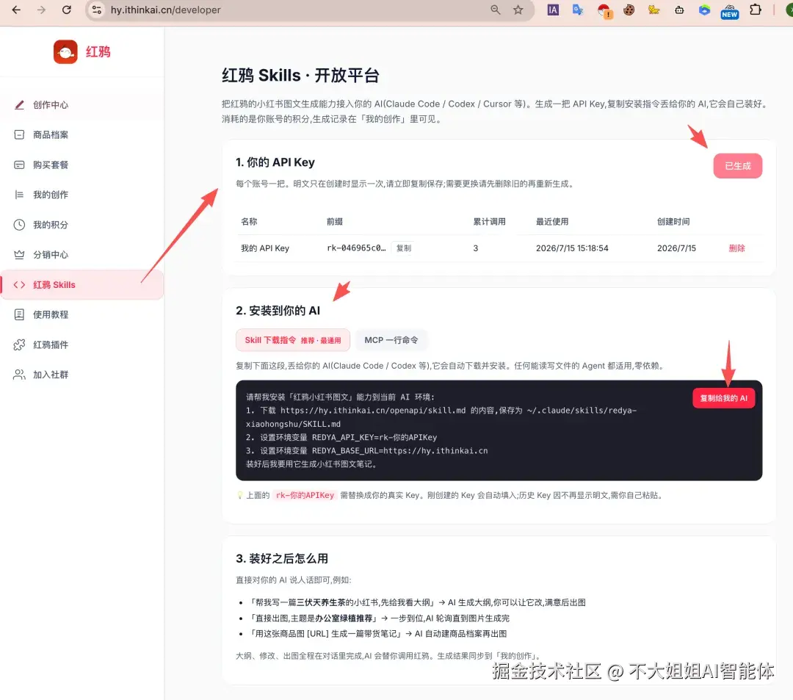Click the 最近使用 column header
Viewport: 793px width, 700px height.
tap(551, 221)
